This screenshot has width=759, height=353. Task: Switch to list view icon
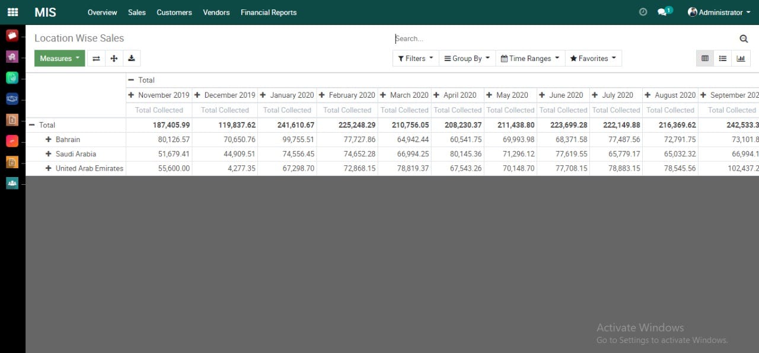pos(723,58)
